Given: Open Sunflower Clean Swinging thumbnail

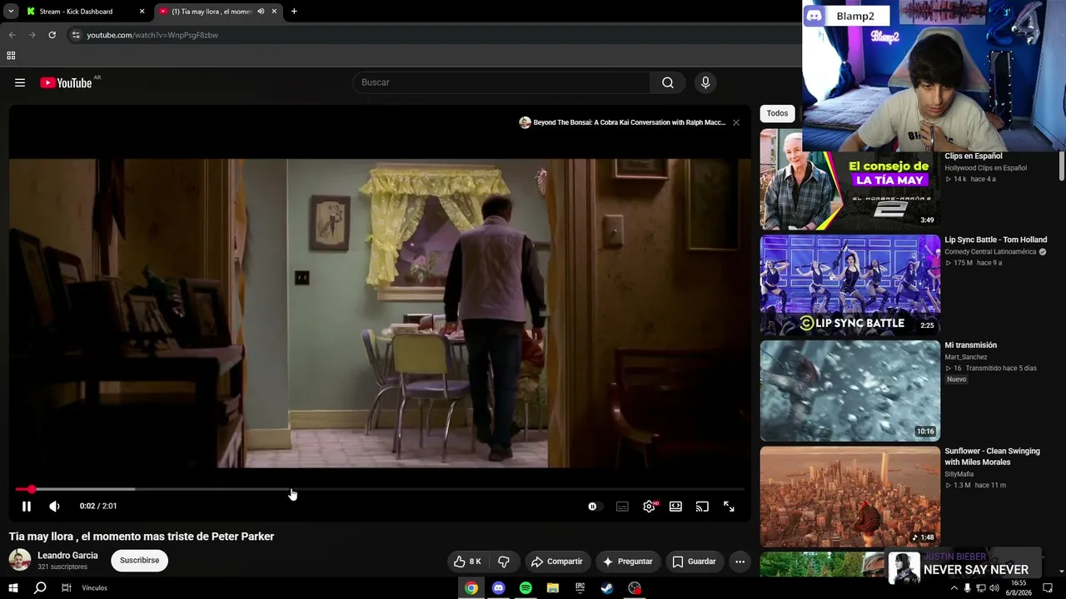Looking at the screenshot, I should coord(849,496).
